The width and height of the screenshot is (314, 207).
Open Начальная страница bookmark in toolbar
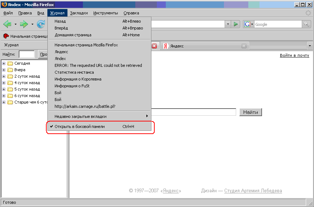[x=25, y=36]
